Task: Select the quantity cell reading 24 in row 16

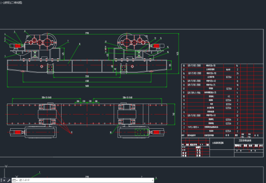Action: [x=237, y=73]
